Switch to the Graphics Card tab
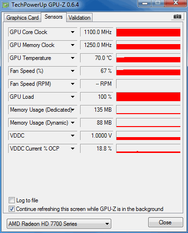 [x=23, y=18]
